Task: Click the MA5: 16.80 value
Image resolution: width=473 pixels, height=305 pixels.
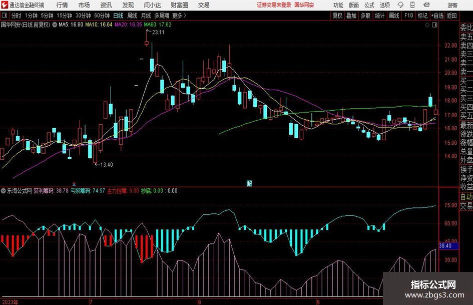Action: coord(71,25)
